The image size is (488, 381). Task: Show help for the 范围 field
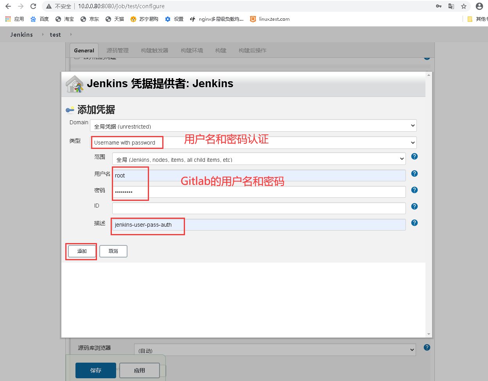pyautogui.click(x=414, y=156)
